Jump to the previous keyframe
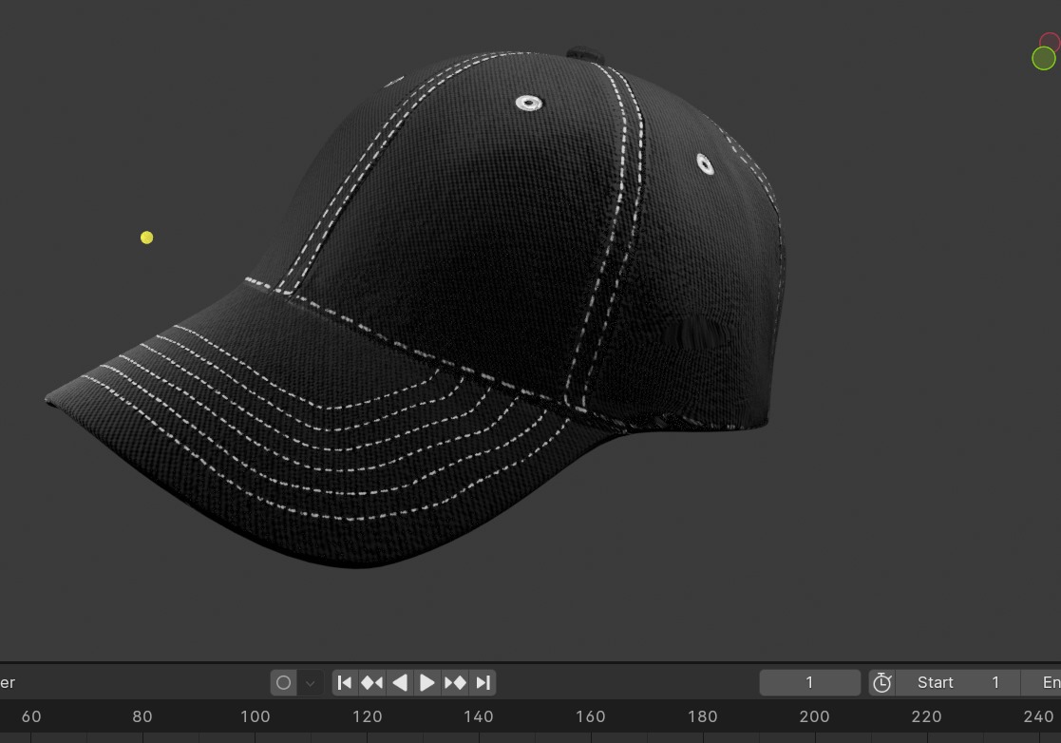 [x=372, y=682]
